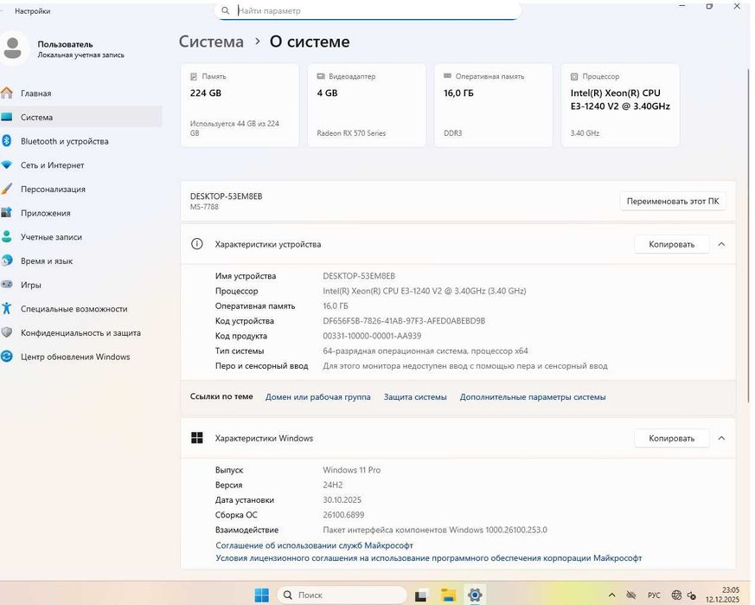The height and width of the screenshot is (605, 755).
Task: Click the search magnifier icon in settings
Action: [x=226, y=10]
